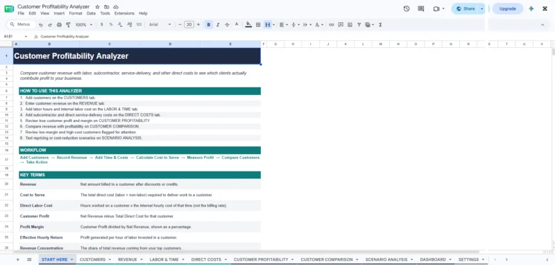Viewport: 555px width, 265px height.
Task: Open the functions sigma menu
Action: click(380, 25)
